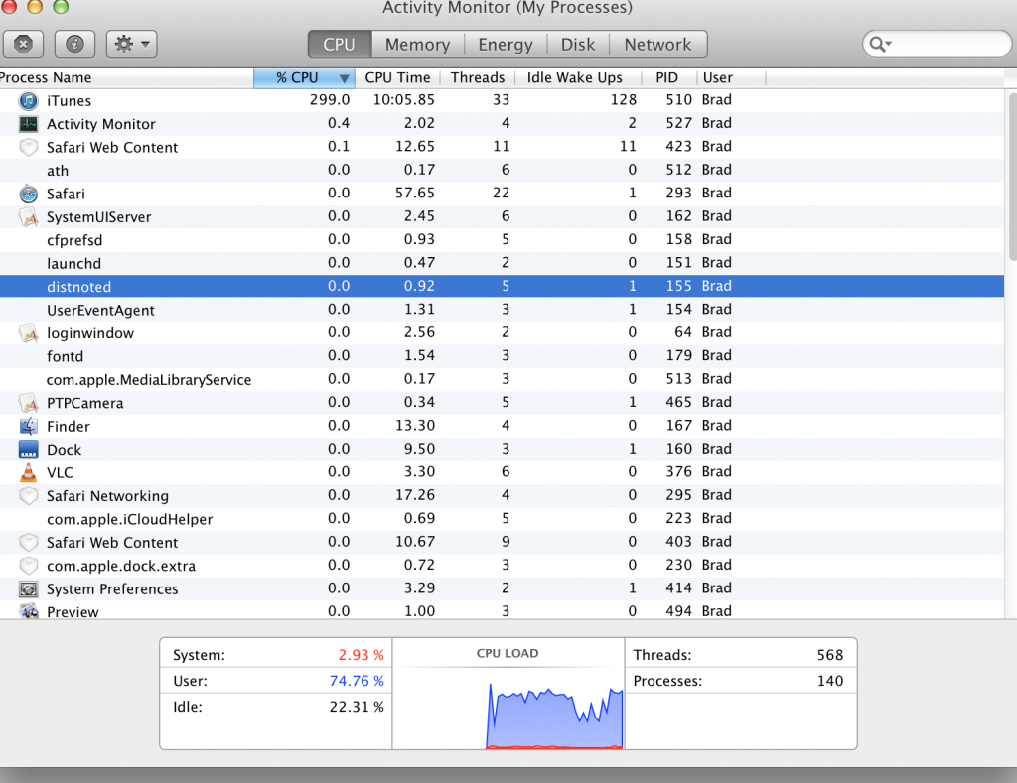Viewport: 1017px width, 783px height.
Task: Click PID 510 cell
Action: (x=678, y=100)
